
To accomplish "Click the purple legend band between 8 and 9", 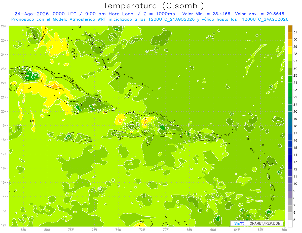I will 290,194.
